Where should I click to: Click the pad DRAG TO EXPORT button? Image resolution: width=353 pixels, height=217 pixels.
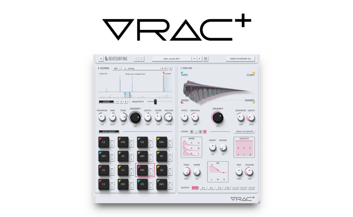(244, 132)
